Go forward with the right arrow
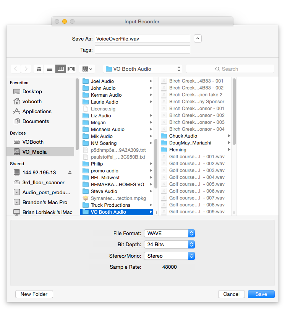Screen dimensions: 285x310 (26, 69)
